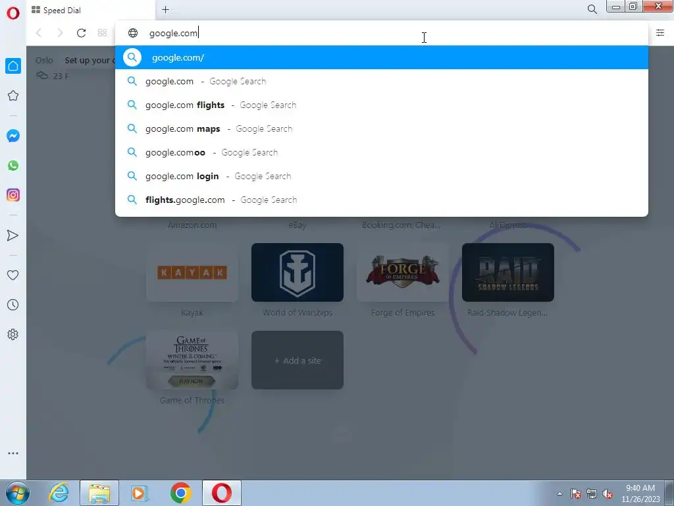Screen dimensions: 674x506
Task: Open Instagram in sidebar
Action: [x=13, y=195]
